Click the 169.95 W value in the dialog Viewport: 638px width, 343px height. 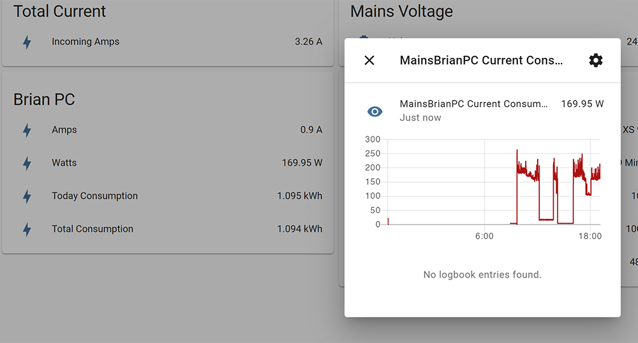click(x=582, y=104)
